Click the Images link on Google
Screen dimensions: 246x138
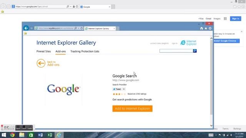pos(217,19)
